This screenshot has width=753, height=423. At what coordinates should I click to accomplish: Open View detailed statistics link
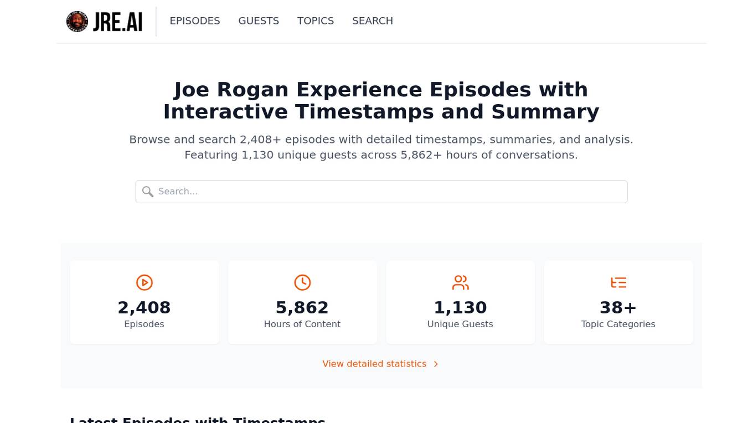[x=381, y=364]
